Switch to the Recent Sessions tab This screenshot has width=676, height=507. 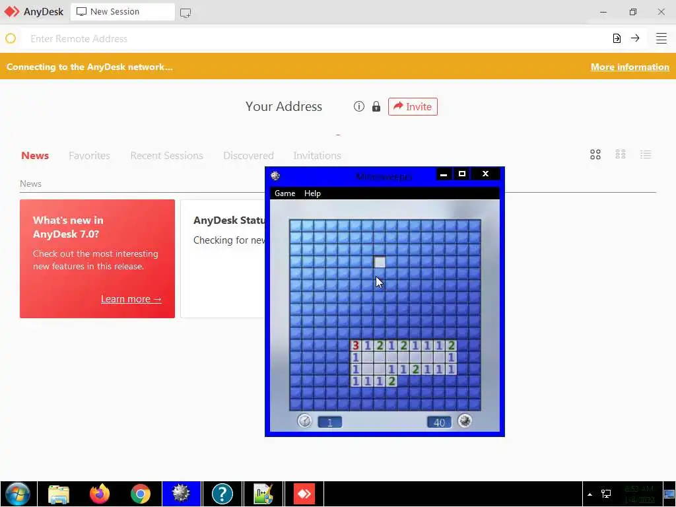[x=166, y=155]
